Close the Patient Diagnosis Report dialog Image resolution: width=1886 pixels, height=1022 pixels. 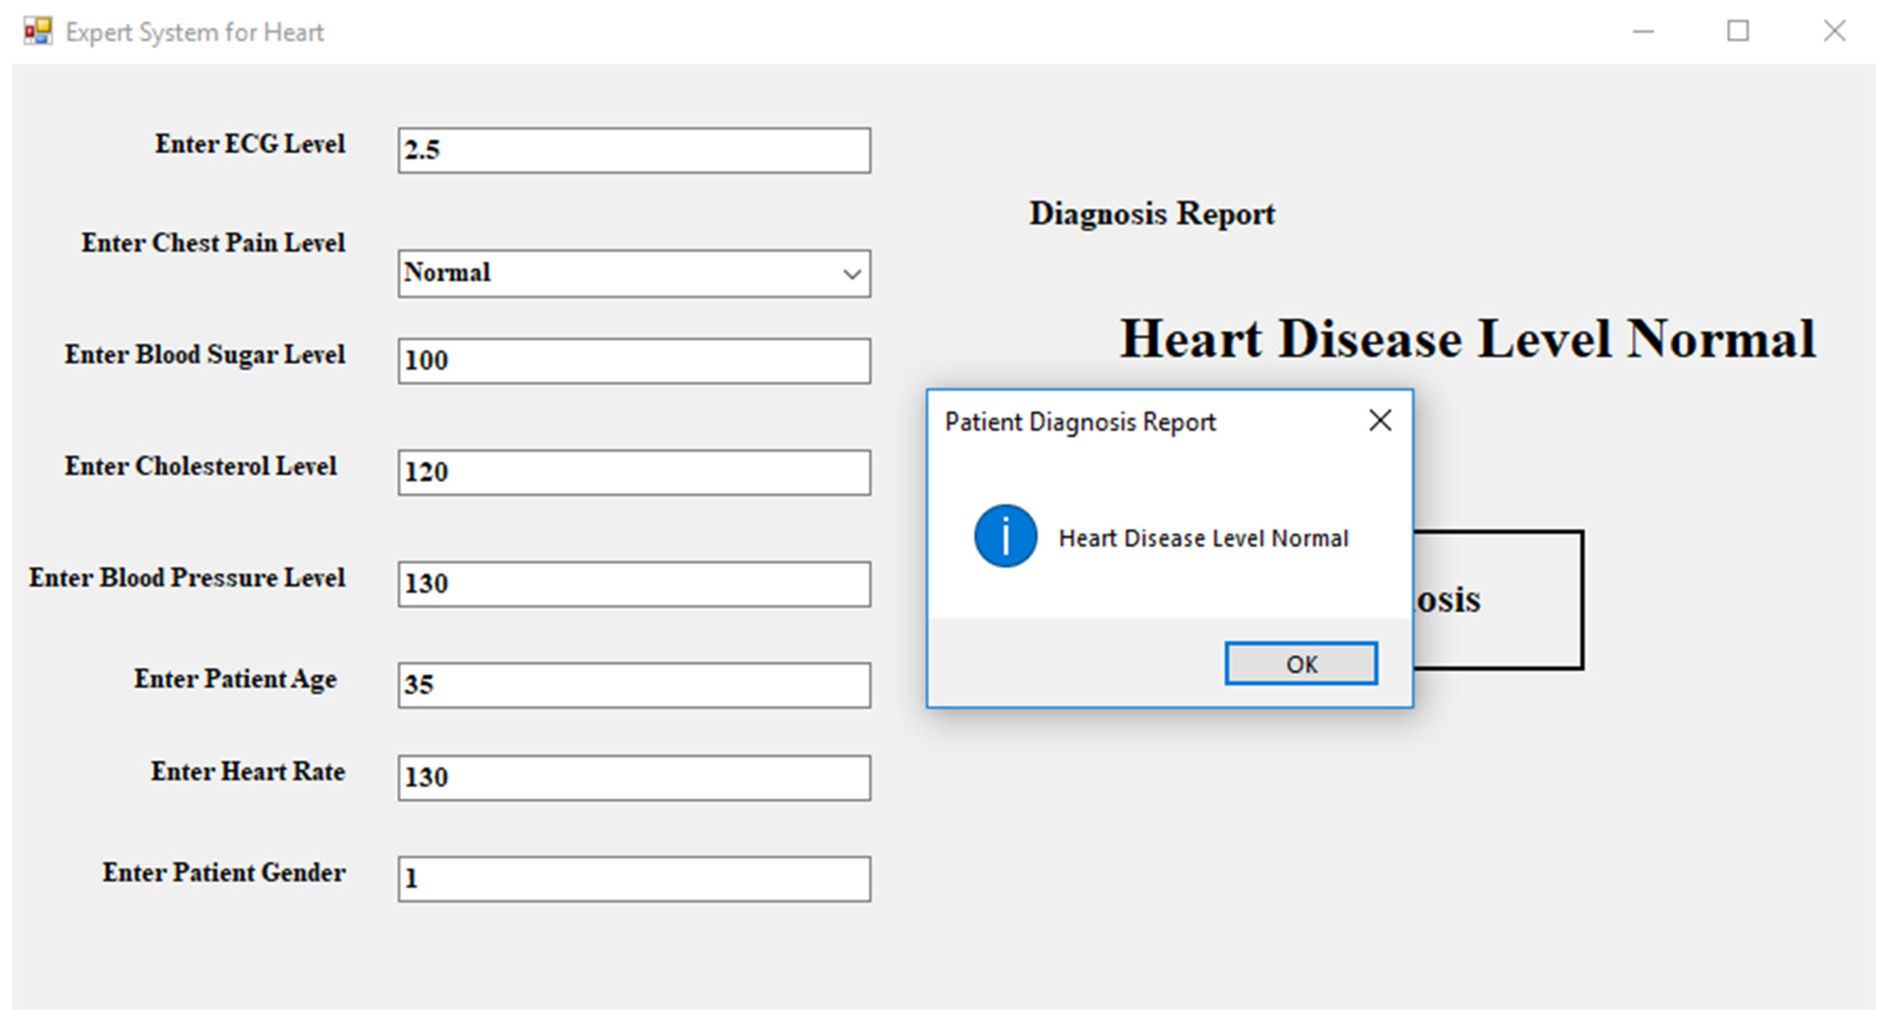coord(1379,421)
